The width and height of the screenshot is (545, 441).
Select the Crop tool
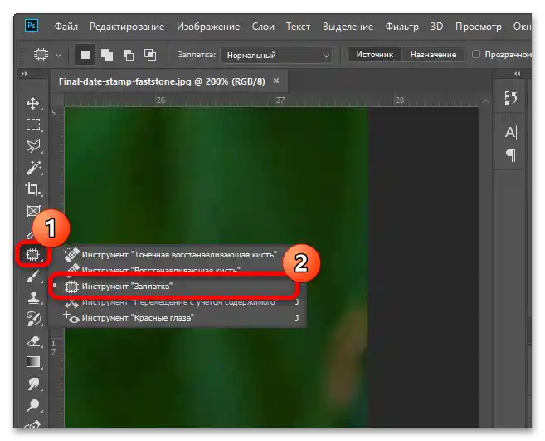pyautogui.click(x=33, y=189)
